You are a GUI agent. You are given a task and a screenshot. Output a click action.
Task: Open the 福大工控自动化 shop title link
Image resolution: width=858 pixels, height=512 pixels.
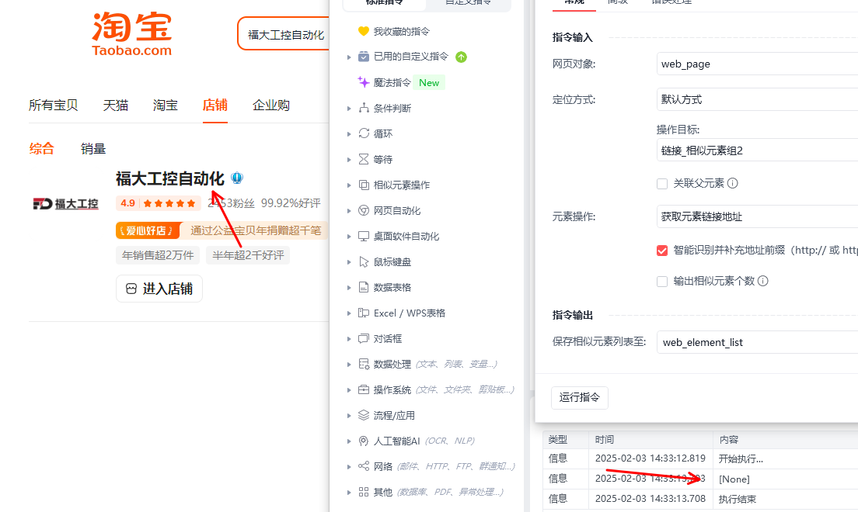point(170,178)
